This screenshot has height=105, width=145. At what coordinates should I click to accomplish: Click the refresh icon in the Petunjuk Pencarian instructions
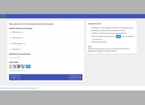click(119, 36)
